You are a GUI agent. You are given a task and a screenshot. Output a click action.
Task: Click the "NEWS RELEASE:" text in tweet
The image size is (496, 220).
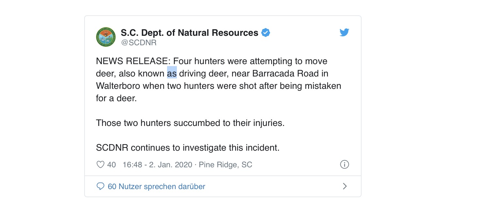click(x=133, y=61)
